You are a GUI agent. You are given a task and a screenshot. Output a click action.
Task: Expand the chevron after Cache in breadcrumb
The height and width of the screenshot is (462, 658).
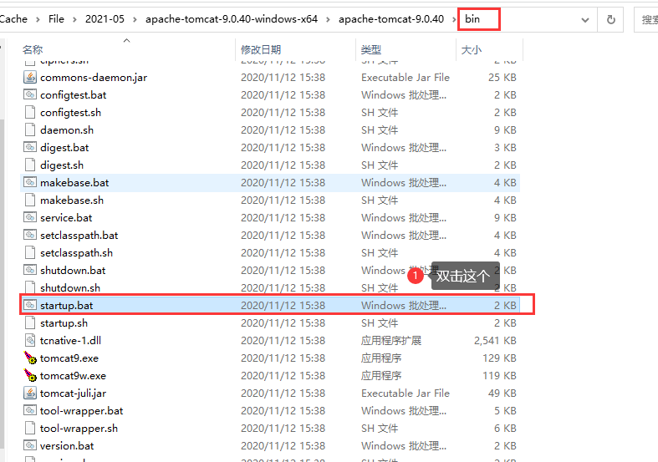pyautogui.click(x=38, y=19)
